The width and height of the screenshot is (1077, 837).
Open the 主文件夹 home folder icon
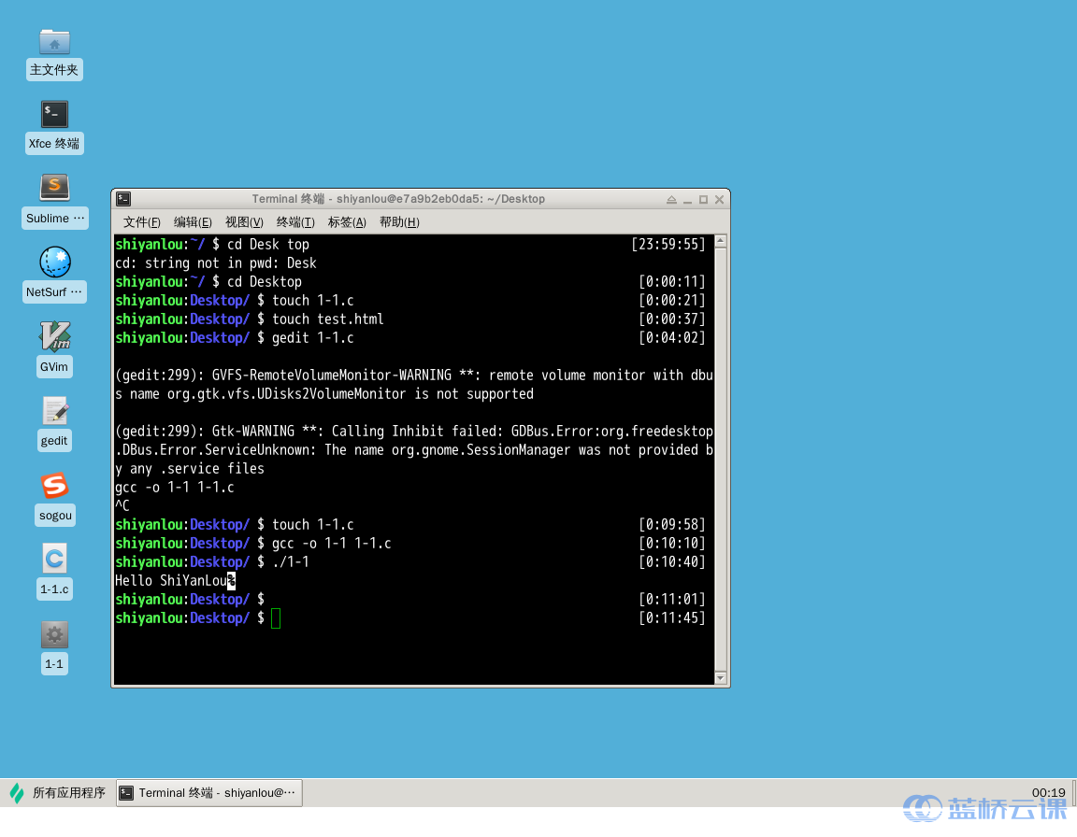(x=54, y=42)
